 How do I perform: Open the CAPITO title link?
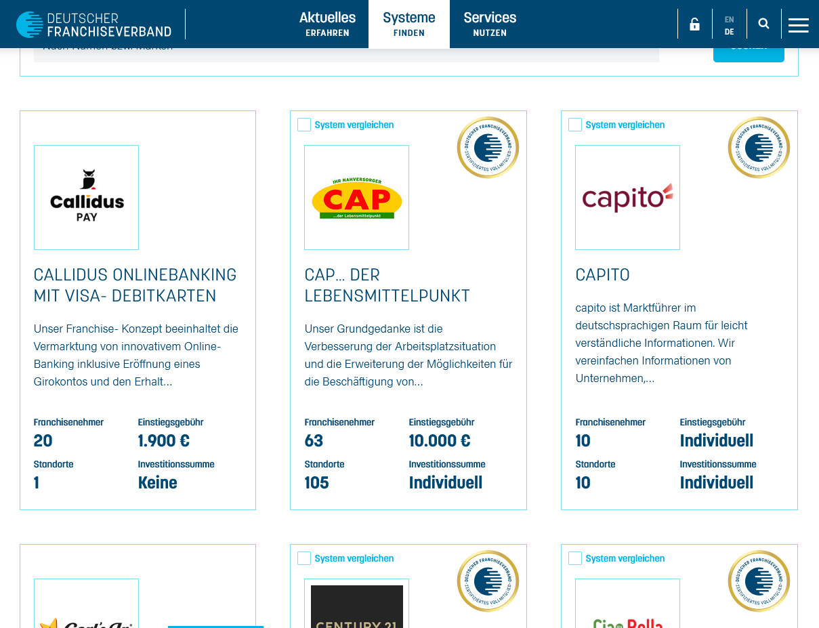click(x=603, y=274)
